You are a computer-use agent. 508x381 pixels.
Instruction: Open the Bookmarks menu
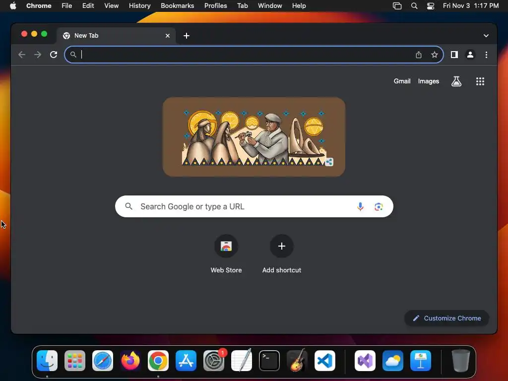point(177,6)
